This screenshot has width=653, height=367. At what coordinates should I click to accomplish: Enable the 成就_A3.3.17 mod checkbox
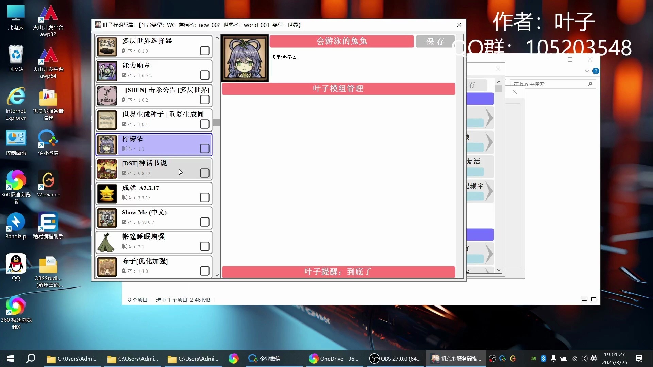coord(205,197)
